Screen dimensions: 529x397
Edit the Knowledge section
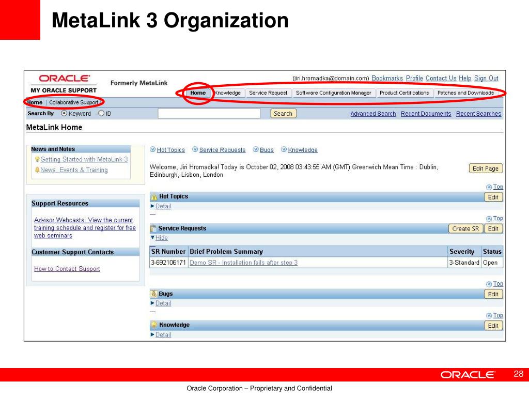coord(493,326)
